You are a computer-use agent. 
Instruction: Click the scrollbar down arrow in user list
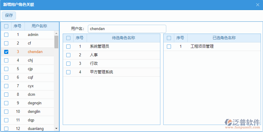coord(56,128)
